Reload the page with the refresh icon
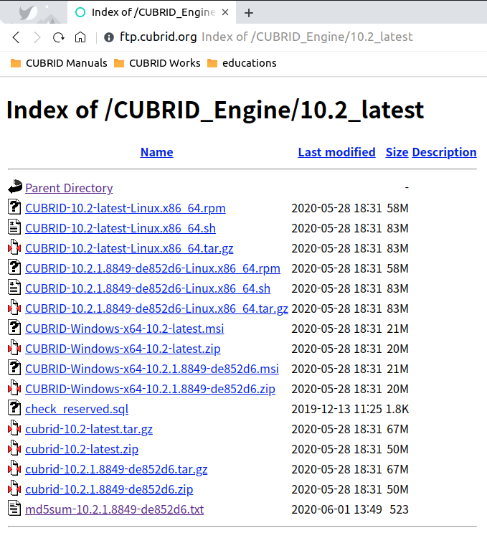The width and height of the screenshot is (487, 533). (x=59, y=37)
